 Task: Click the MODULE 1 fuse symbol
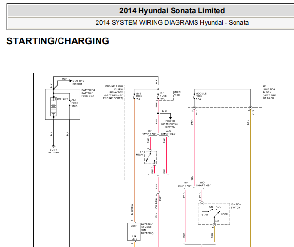[194, 96]
